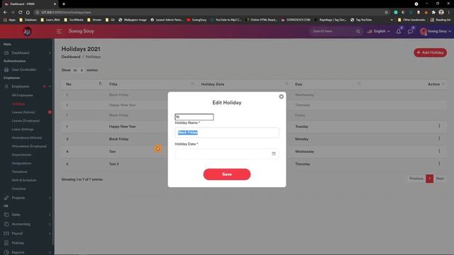The image size is (454, 255).
Task: Sort table by No column
Action: point(84,84)
